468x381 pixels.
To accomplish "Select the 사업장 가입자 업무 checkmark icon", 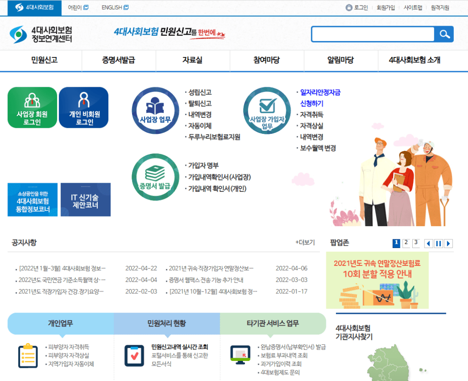I will (266, 110).
